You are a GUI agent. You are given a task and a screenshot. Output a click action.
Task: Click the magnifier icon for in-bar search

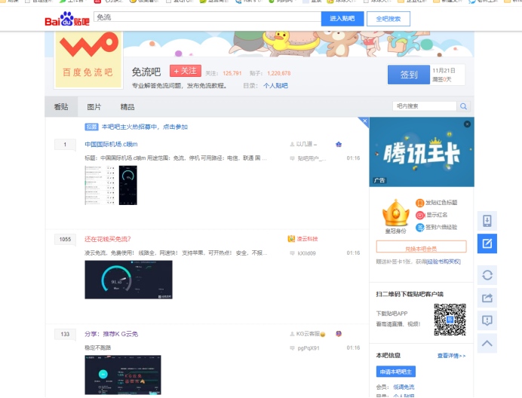pos(464,106)
